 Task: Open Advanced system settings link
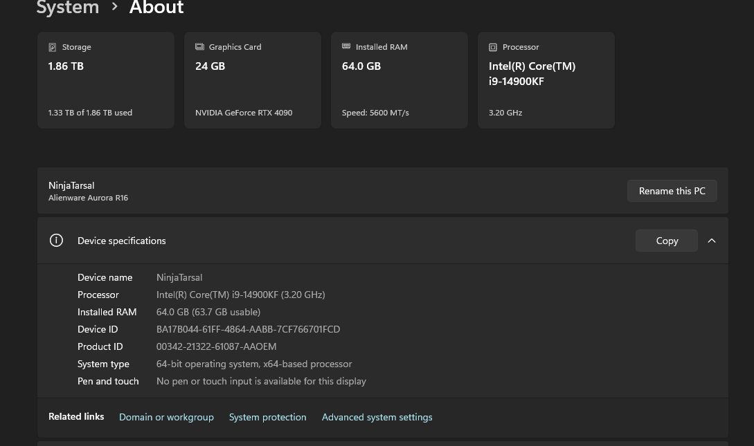pyautogui.click(x=377, y=417)
